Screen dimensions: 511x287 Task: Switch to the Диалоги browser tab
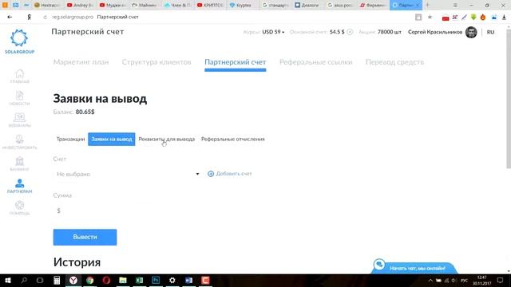pos(307,6)
